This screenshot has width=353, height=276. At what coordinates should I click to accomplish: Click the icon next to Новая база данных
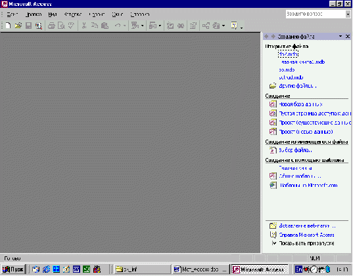pyautogui.click(x=273, y=104)
